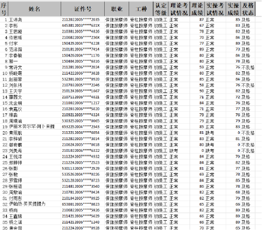Select the 缺考 theory exam status in row 23

(x=173, y=150)
